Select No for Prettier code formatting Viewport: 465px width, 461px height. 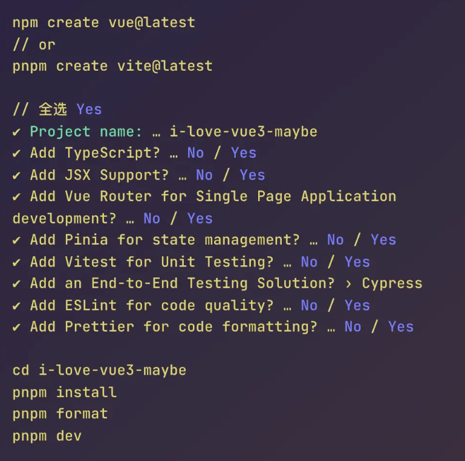click(353, 327)
